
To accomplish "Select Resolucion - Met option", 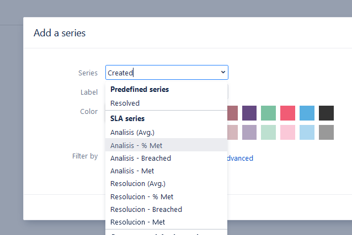I will pyautogui.click(x=138, y=222).
